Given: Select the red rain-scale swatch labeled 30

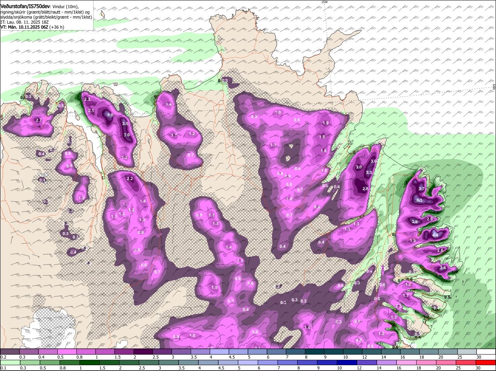Looking at the screenshot, I should [x=486, y=362].
